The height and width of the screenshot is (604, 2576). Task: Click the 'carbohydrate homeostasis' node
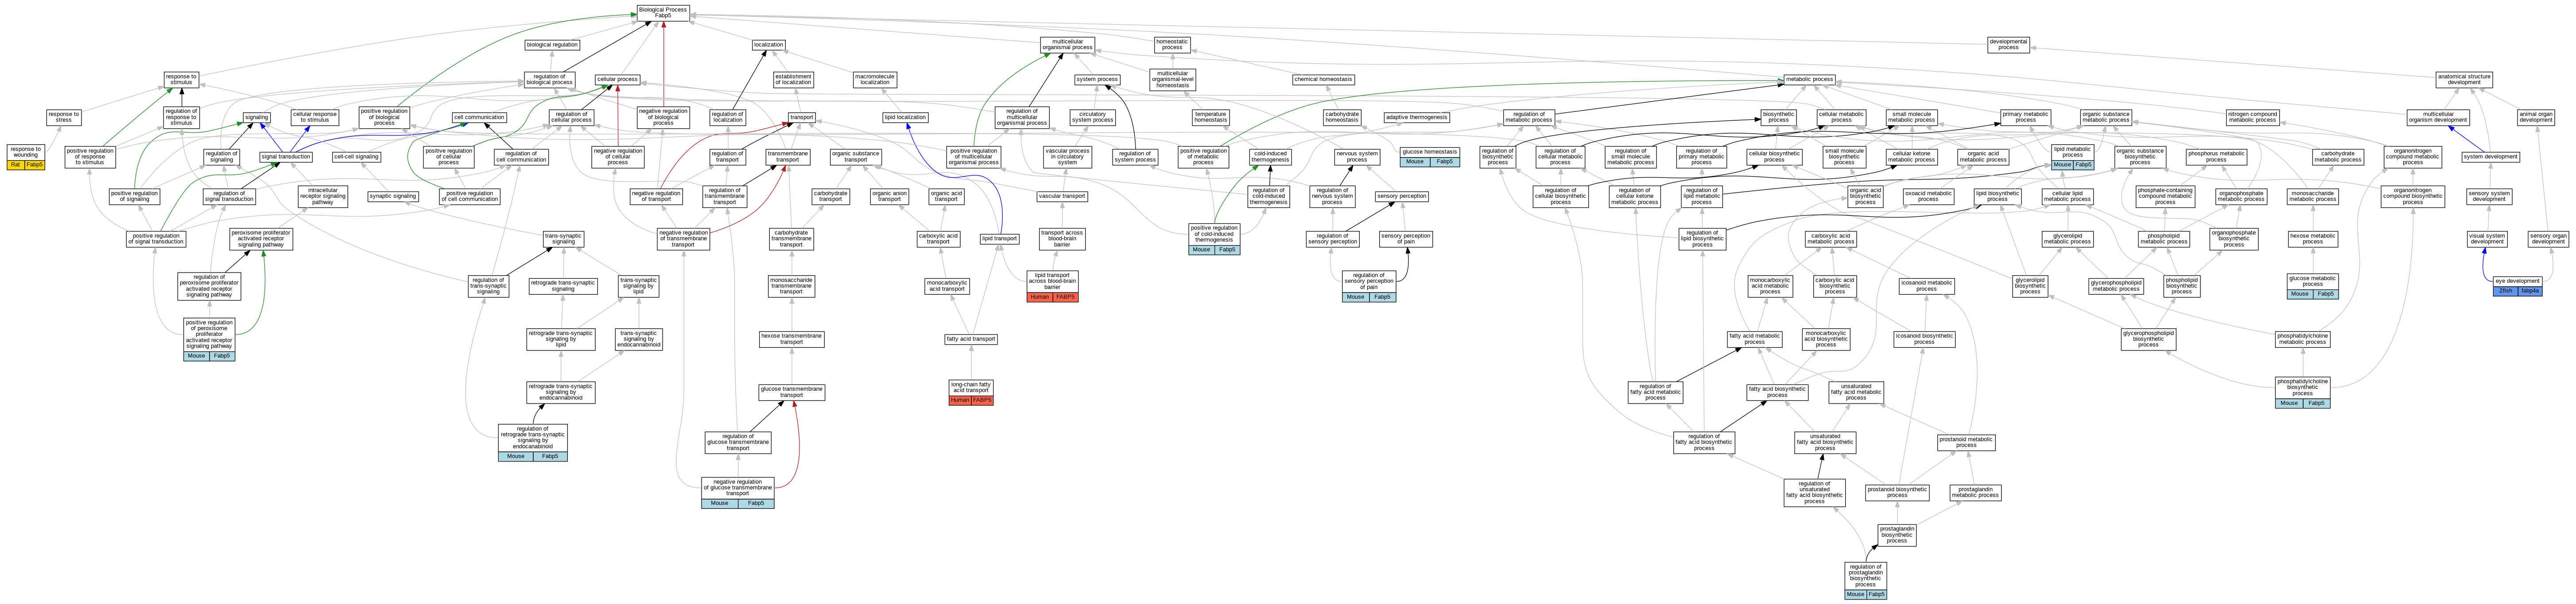coord(1342,117)
